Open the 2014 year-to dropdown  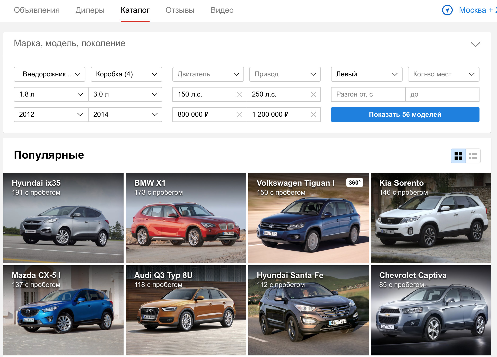point(125,115)
